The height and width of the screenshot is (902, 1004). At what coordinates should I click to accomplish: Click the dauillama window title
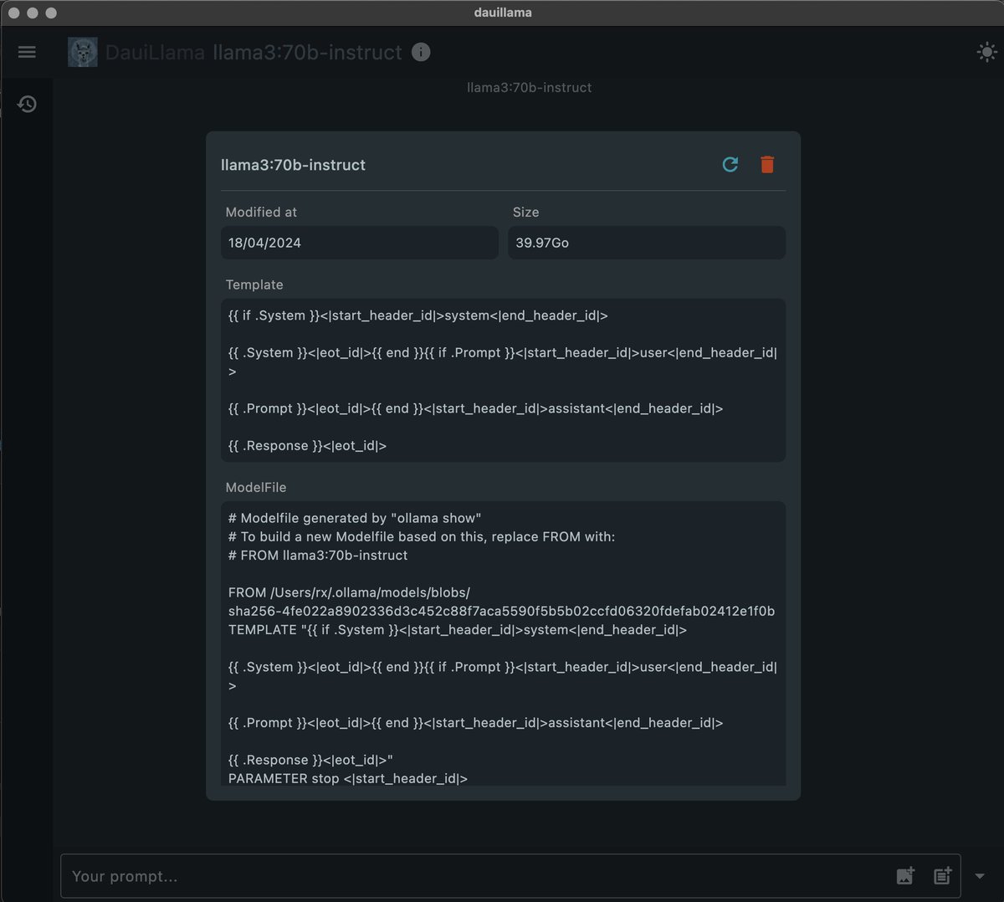point(503,13)
